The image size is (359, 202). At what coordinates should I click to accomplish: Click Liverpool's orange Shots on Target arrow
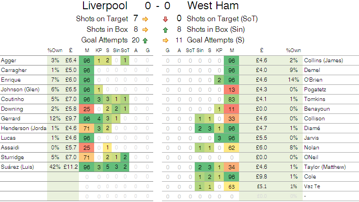[145, 19]
